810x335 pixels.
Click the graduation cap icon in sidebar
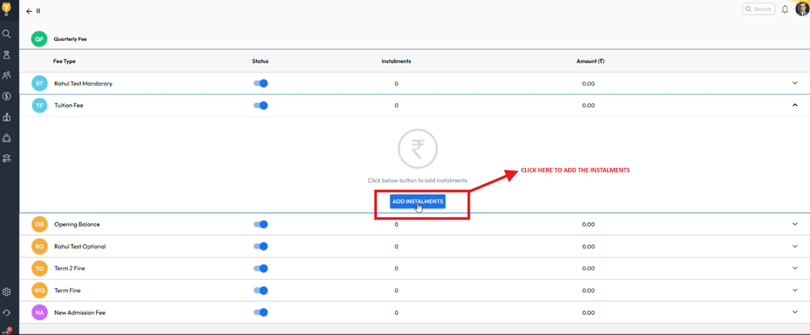tap(7, 158)
